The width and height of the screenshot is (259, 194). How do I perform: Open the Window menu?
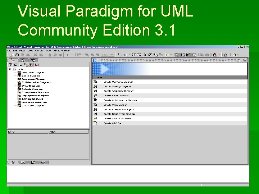(58, 51)
